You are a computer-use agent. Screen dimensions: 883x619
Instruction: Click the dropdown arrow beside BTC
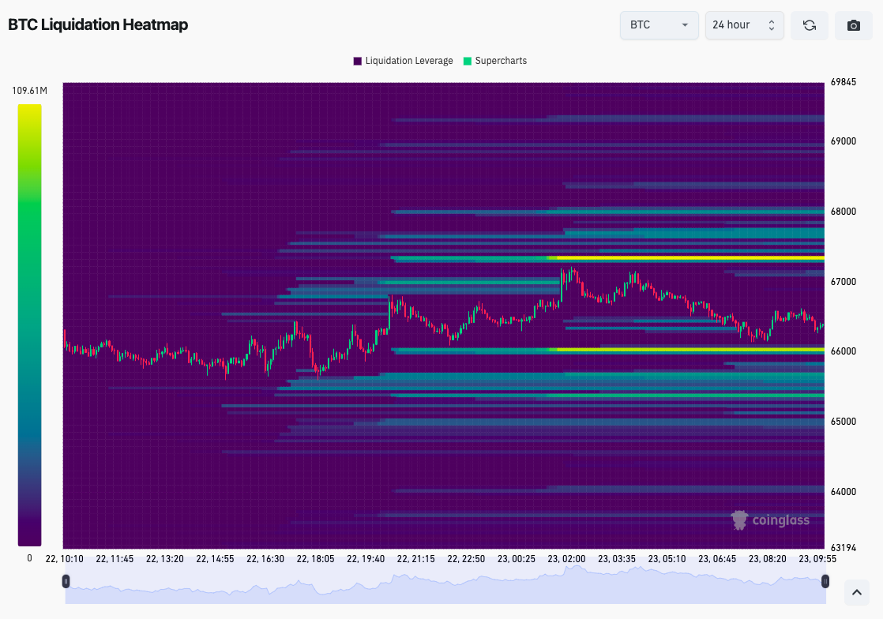[x=685, y=24]
